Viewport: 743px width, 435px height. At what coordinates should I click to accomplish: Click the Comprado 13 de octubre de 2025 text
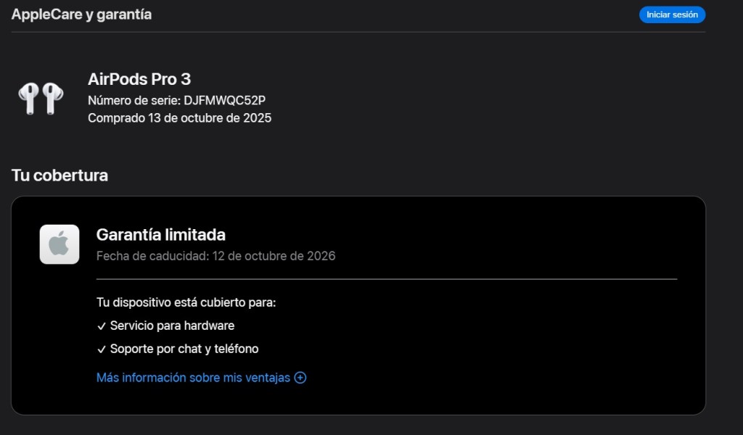pos(179,117)
